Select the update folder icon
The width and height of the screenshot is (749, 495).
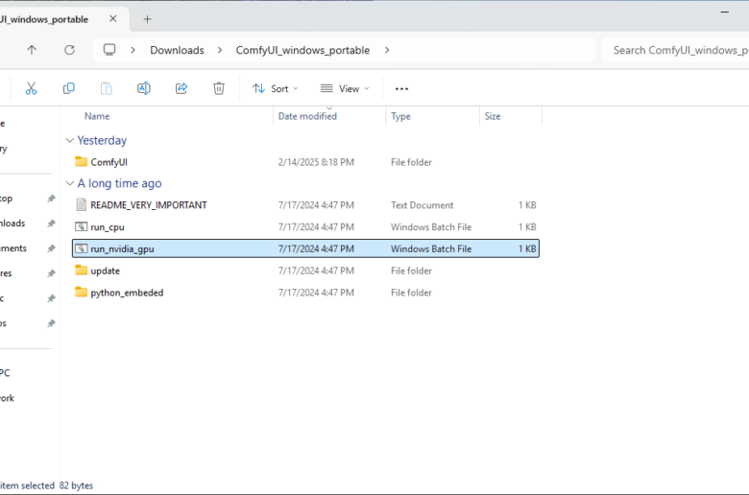(x=82, y=271)
